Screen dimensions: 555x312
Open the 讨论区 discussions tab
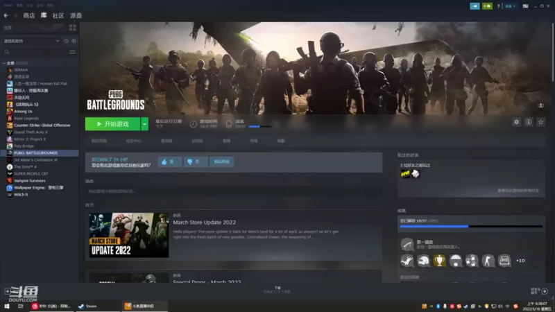click(x=197, y=141)
